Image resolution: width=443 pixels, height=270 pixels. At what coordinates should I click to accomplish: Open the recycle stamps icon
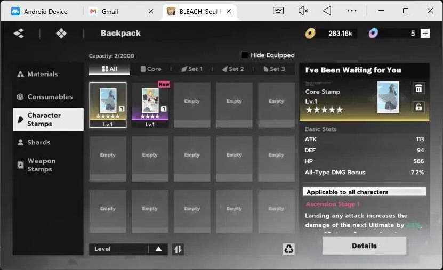pyautogui.click(x=289, y=249)
